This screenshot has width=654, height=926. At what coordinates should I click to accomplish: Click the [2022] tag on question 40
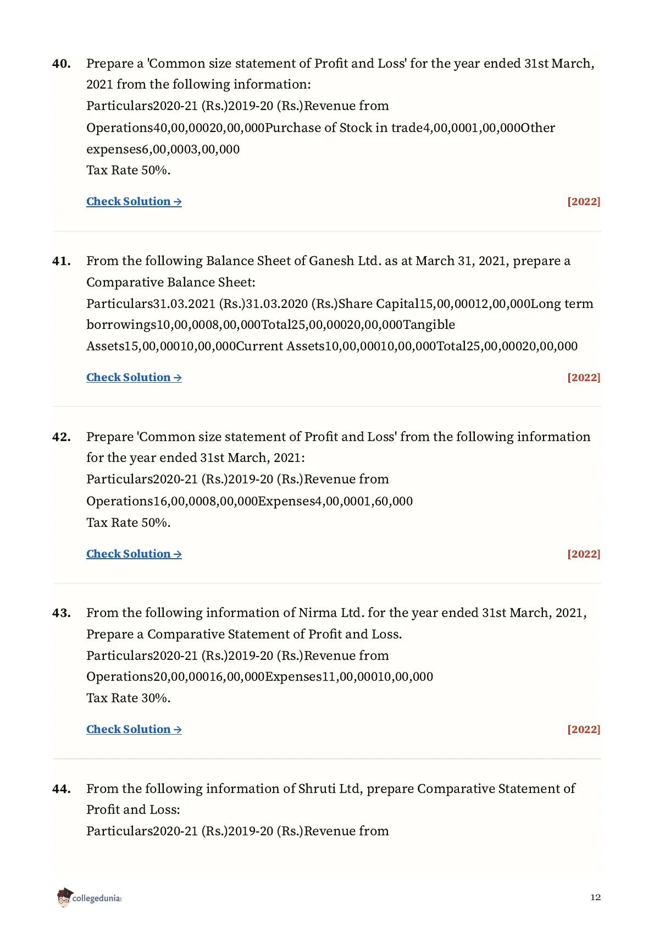click(x=584, y=201)
